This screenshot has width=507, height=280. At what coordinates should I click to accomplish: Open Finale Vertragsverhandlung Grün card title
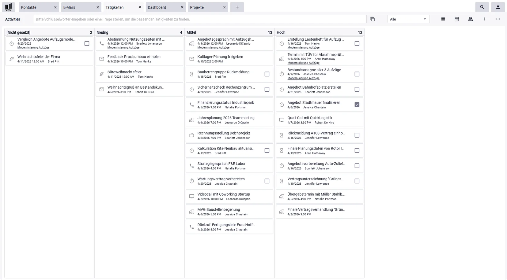316,209
